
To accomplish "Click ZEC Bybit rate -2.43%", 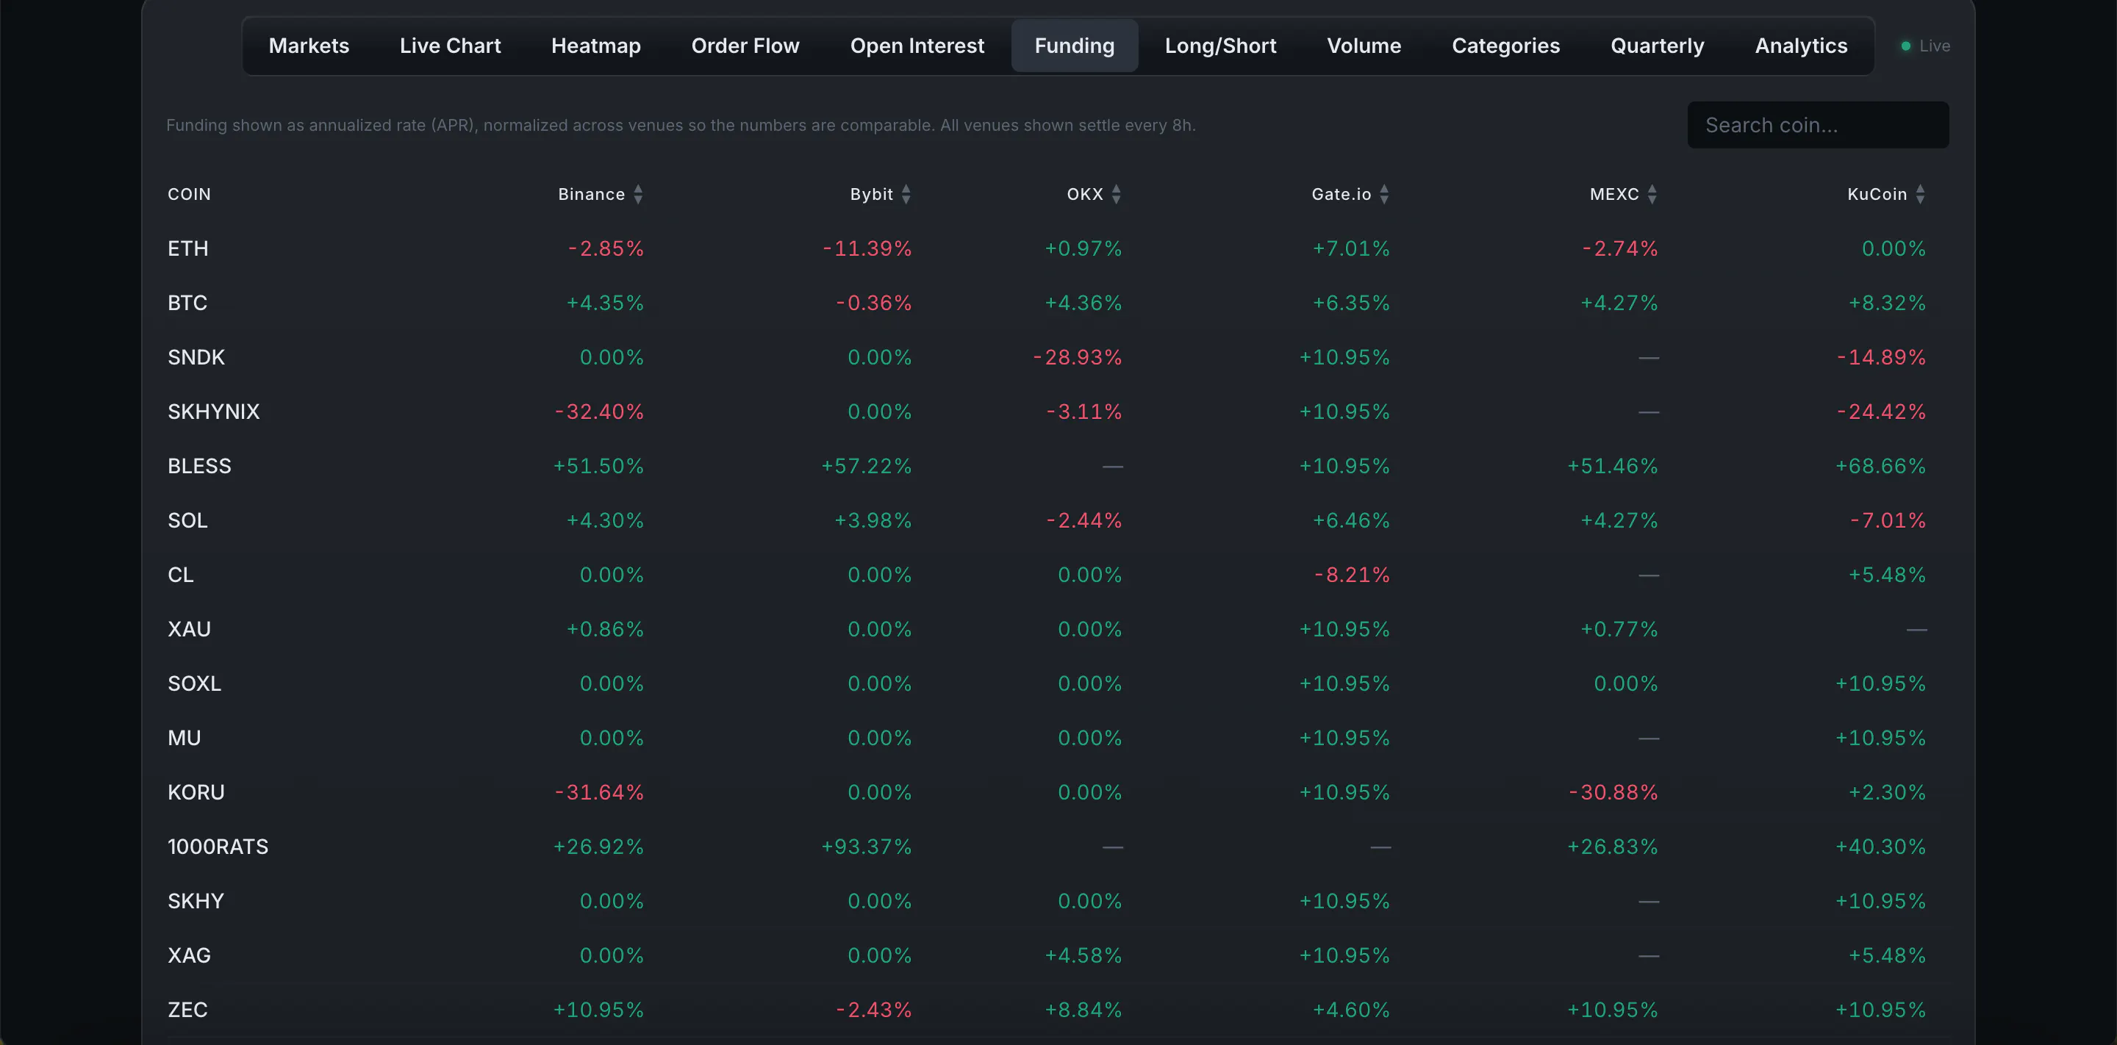I will [x=873, y=1010].
